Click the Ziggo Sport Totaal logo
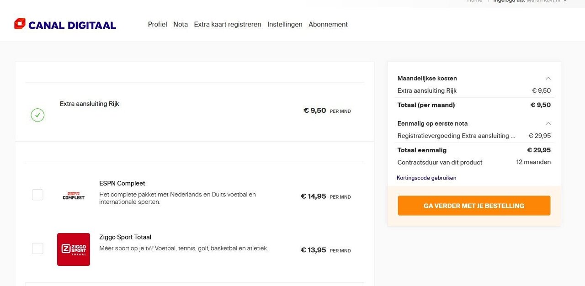Image resolution: width=585 pixels, height=286 pixels. click(74, 249)
